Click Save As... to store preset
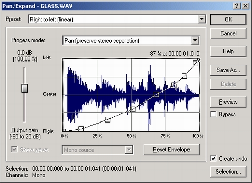252x183 pixels. [x=228, y=70]
